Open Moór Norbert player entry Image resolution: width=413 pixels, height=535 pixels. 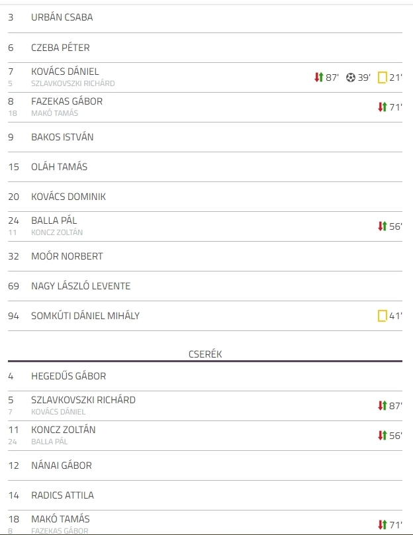pos(67,256)
